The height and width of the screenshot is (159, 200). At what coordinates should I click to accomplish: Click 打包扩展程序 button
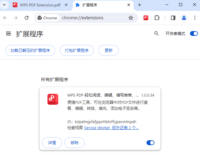pos(77,50)
